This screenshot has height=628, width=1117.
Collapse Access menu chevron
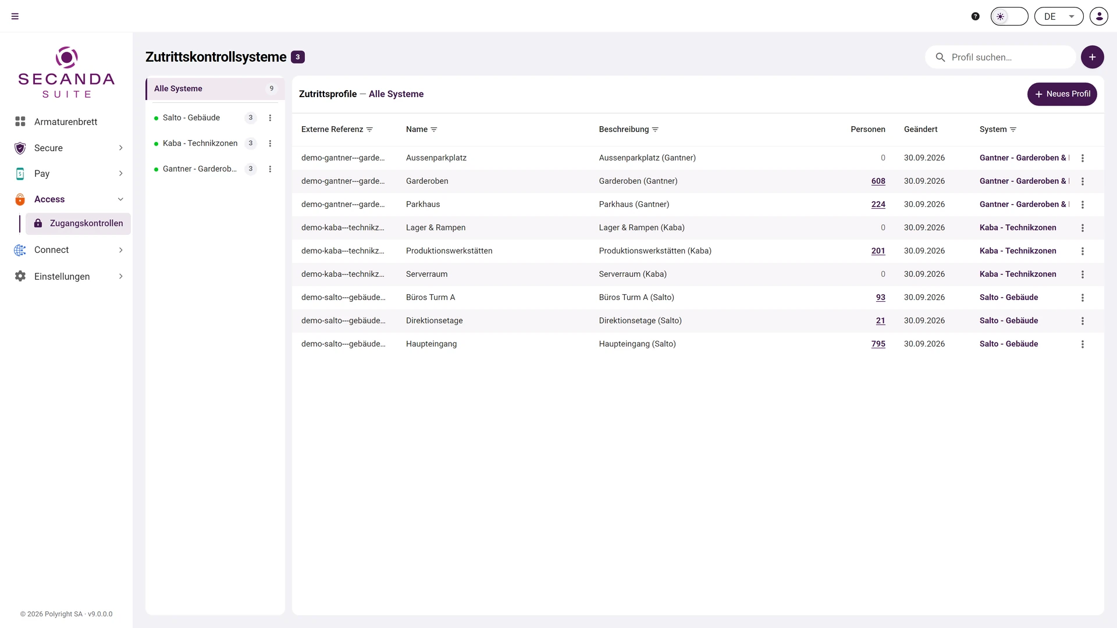coord(121,199)
